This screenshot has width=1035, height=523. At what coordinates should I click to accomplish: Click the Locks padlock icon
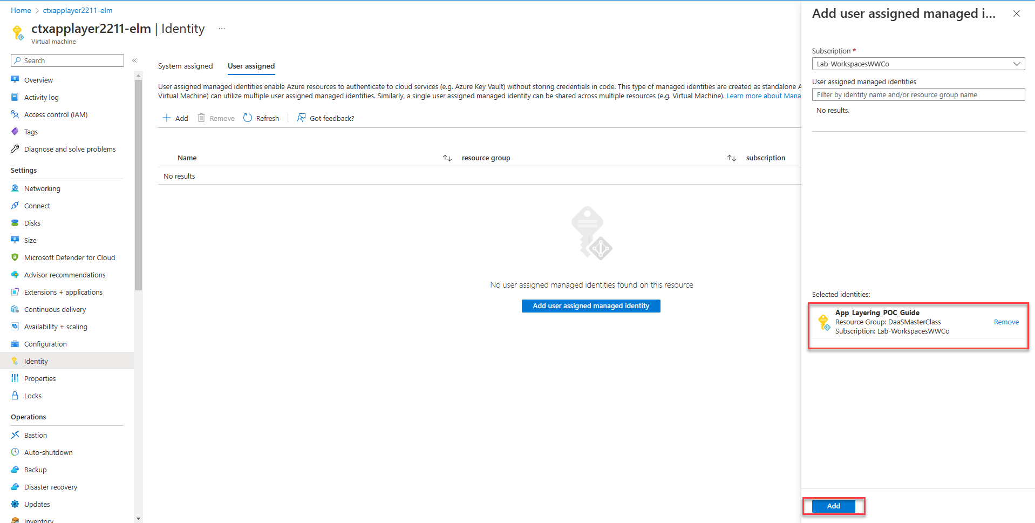coord(15,396)
